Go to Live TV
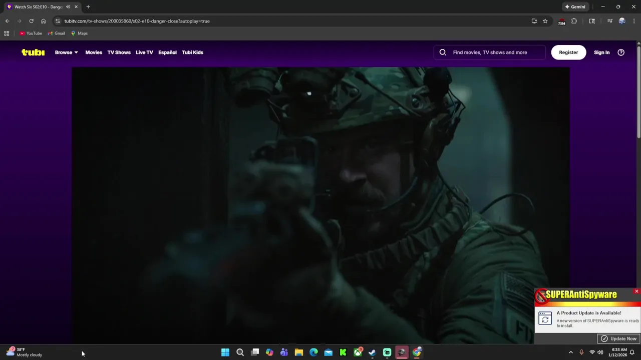The height and width of the screenshot is (360, 641). (144, 52)
